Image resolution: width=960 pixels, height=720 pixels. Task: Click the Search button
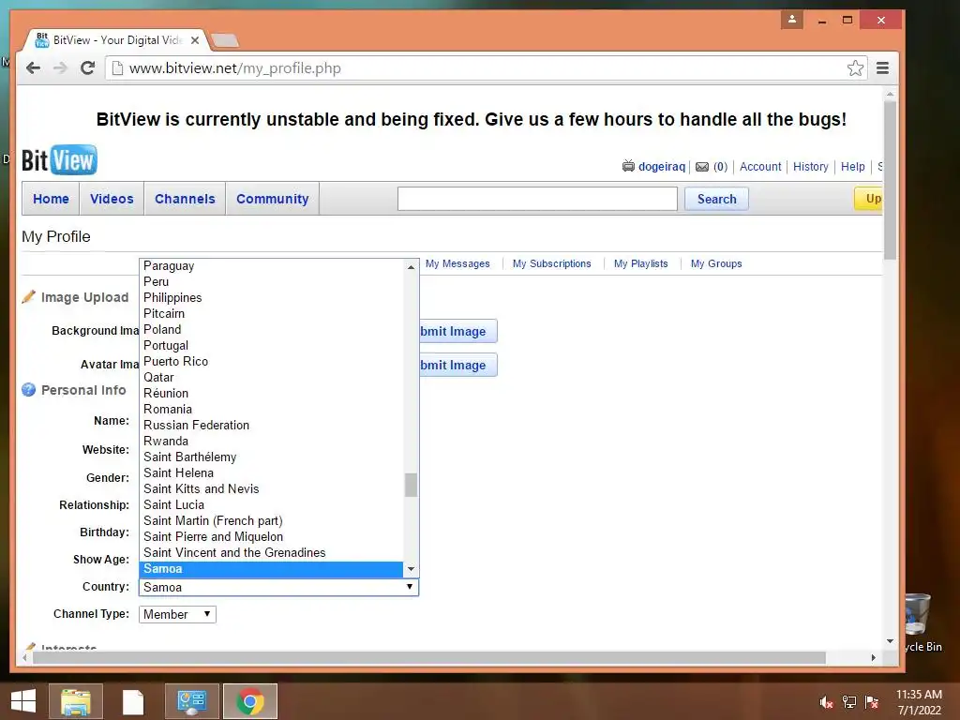(x=716, y=199)
